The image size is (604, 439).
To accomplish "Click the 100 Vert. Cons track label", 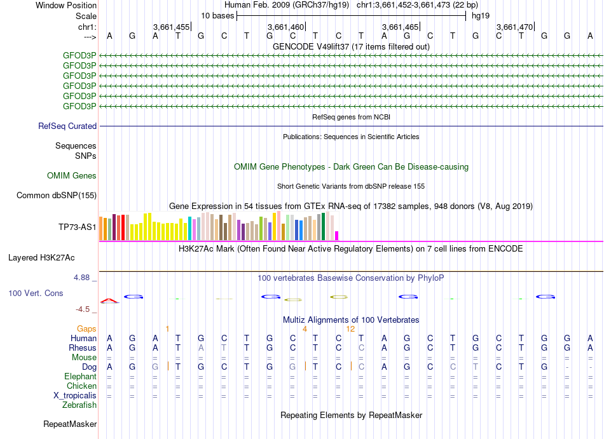I will [x=36, y=293].
